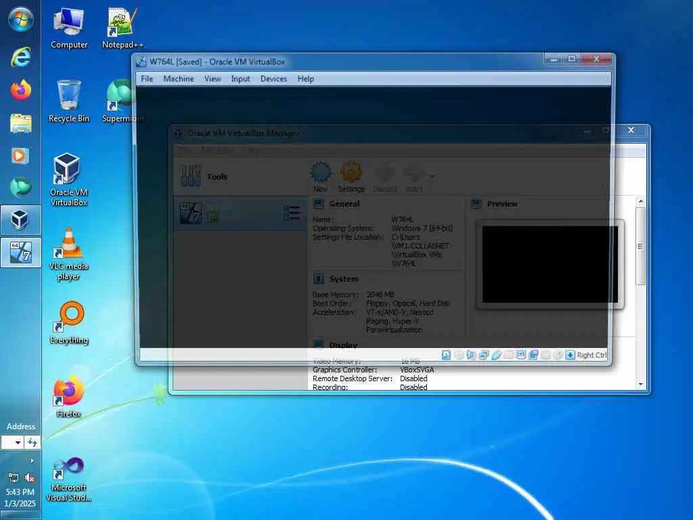The height and width of the screenshot is (520, 693).
Task: Open the Oracle VM VirtualBox desktop shortcut
Action: pos(69,180)
